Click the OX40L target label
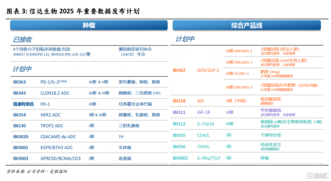Viewport: 331px width, 181px height. pos(203,147)
